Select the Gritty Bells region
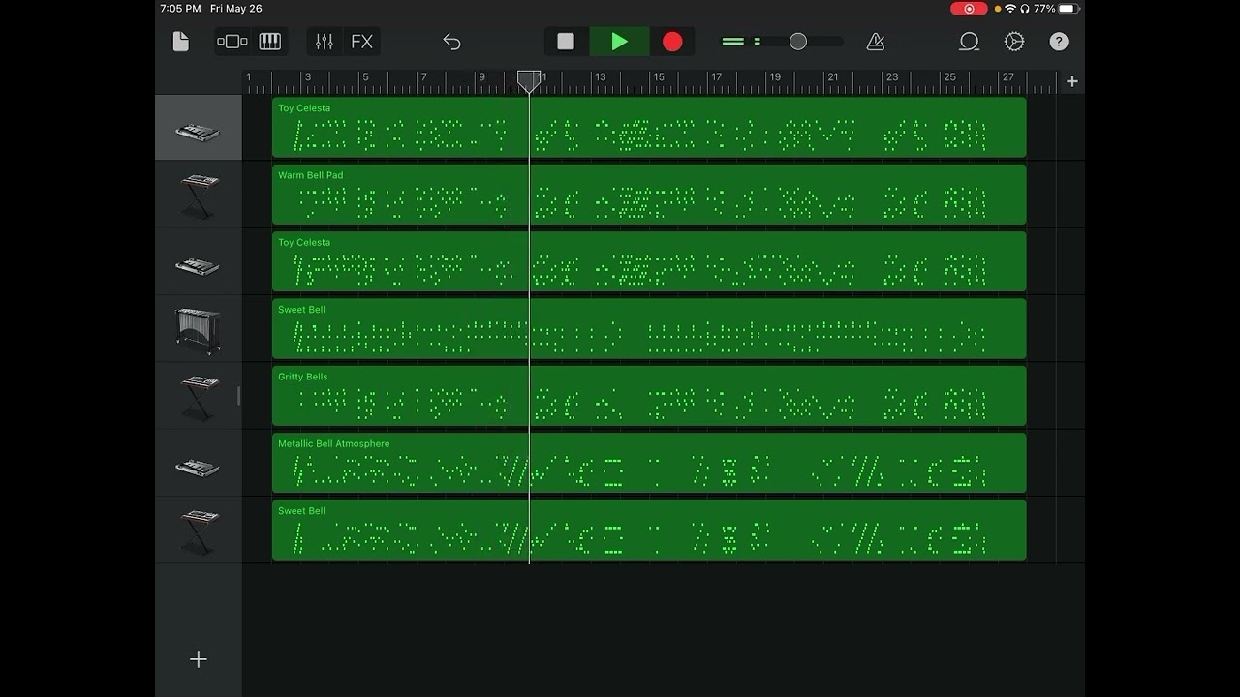This screenshot has width=1240, height=697. (649, 396)
